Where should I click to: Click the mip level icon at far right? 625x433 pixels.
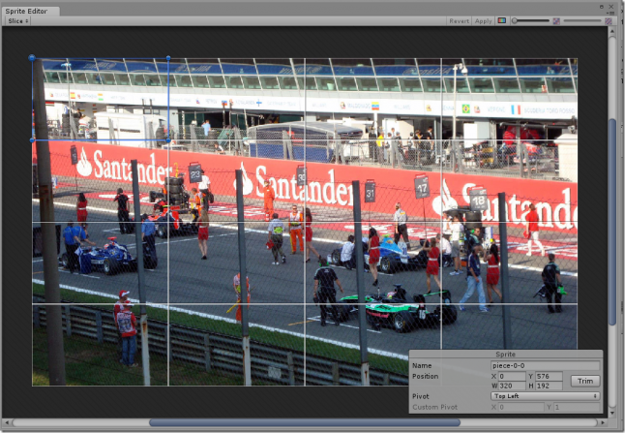pyautogui.click(x=610, y=20)
